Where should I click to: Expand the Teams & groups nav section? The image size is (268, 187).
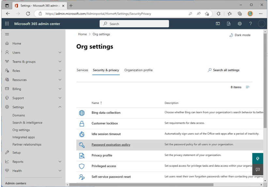(60, 61)
